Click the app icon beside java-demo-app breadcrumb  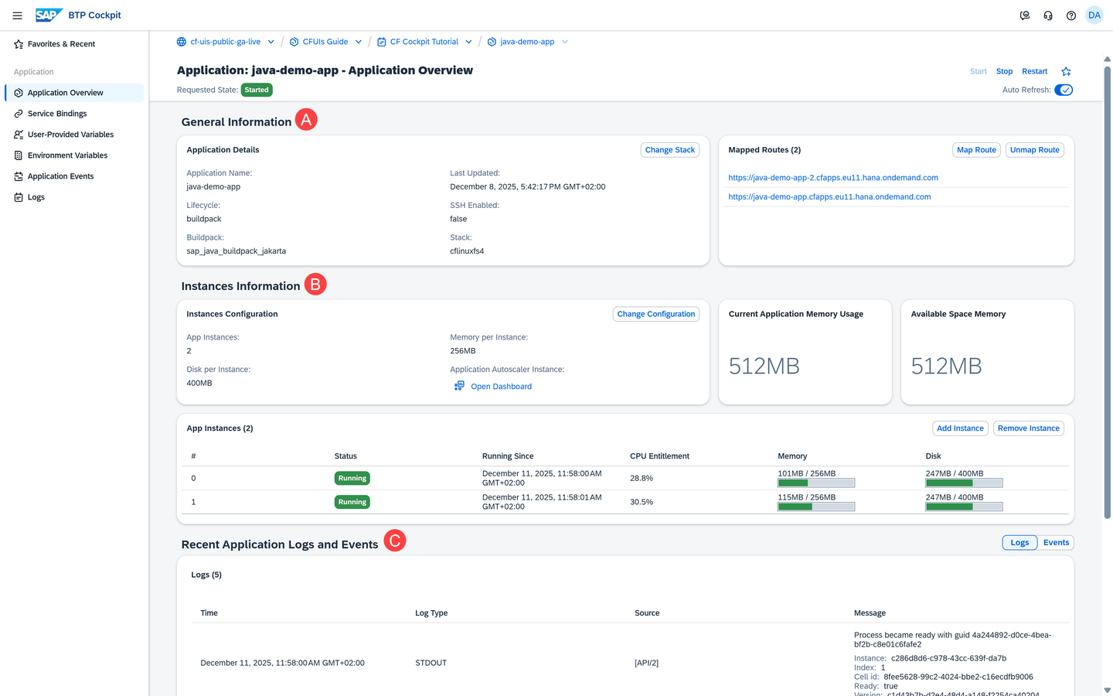[x=492, y=42]
